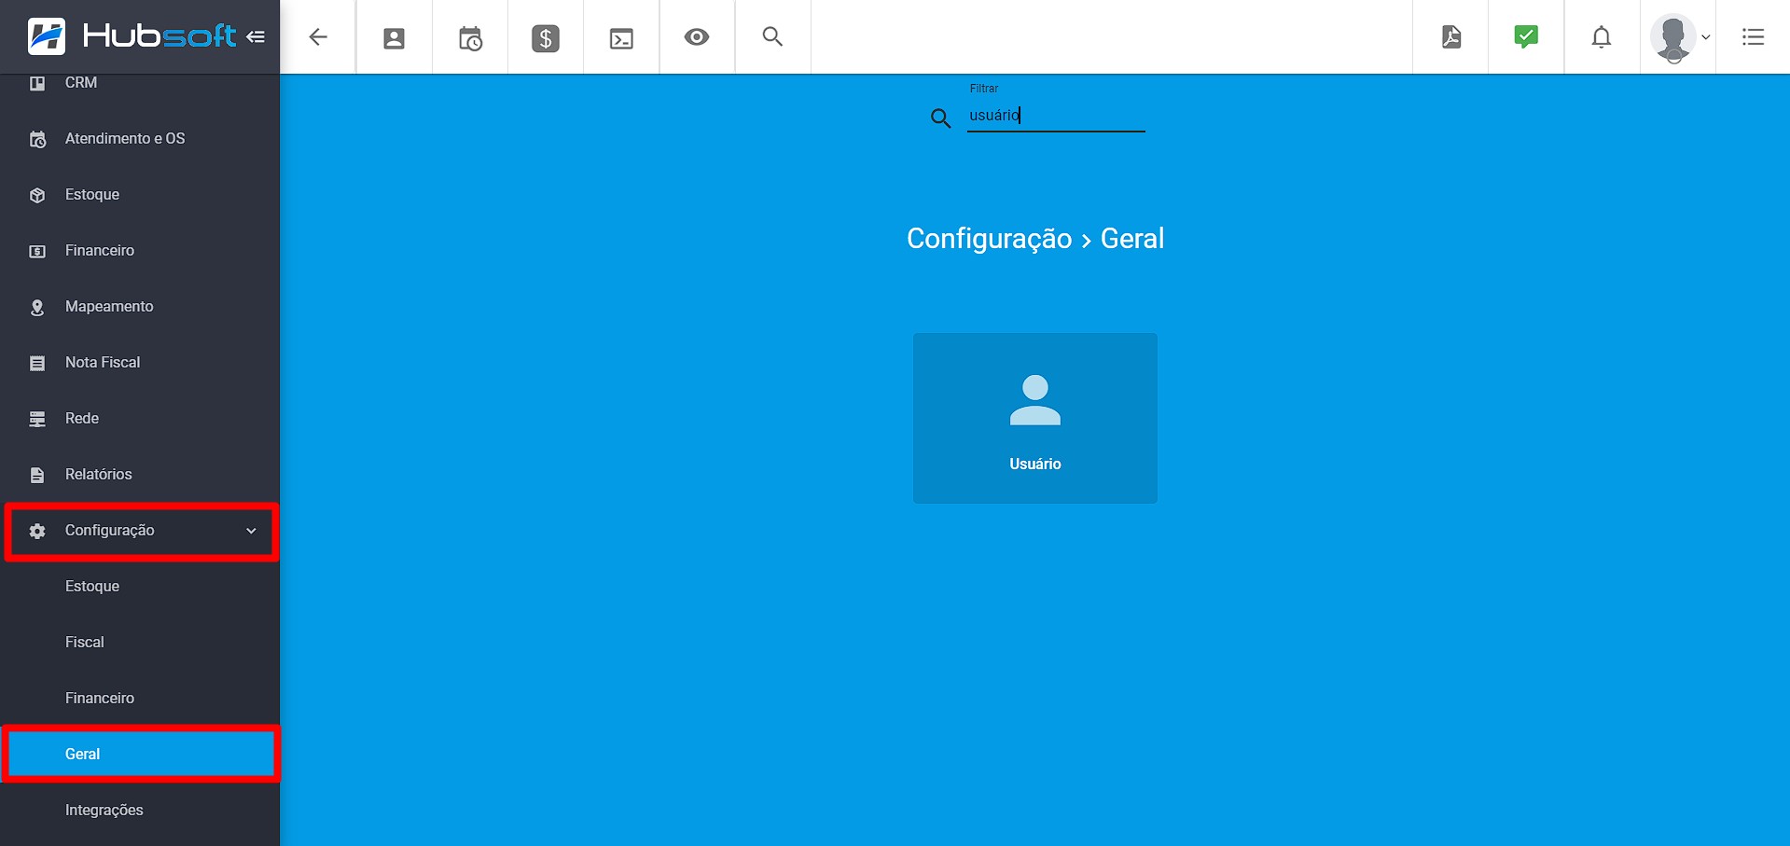
Task: Select Financeiro under Configuração
Action: [x=140, y=699]
